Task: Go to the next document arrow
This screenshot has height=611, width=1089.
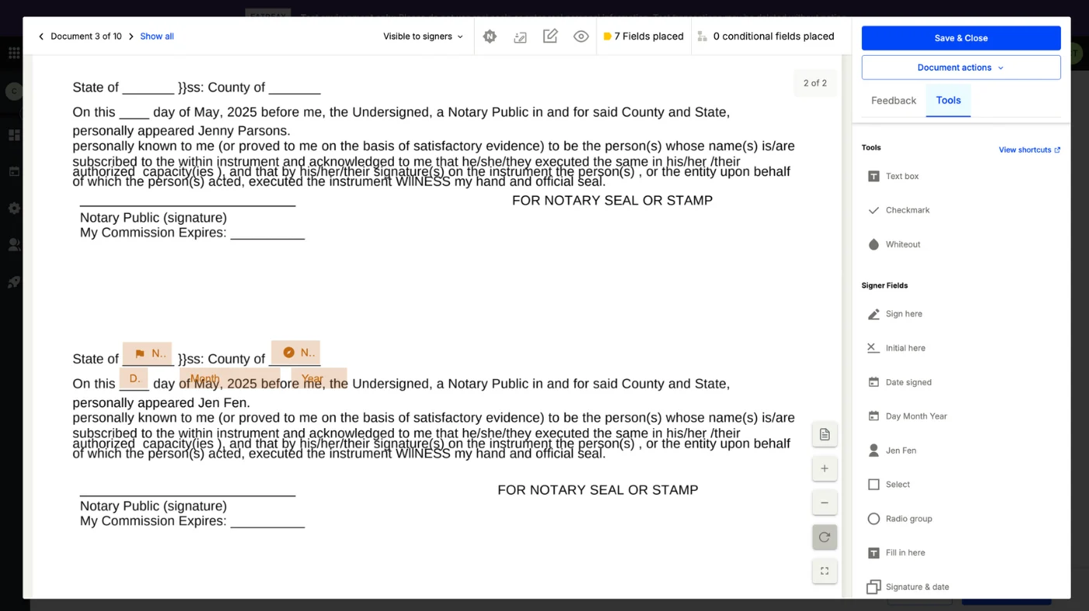Action: [x=131, y=36]
